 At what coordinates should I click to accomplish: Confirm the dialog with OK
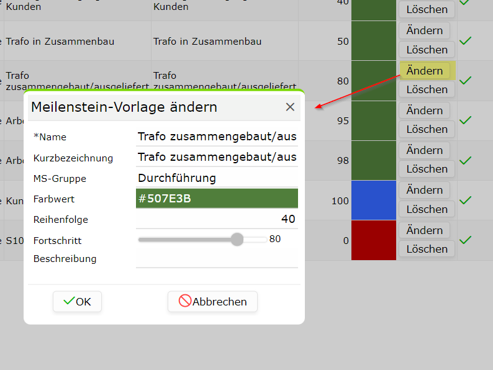pyautogui.click(x=77, y=302)
